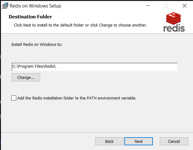Select the 'Destination Folder' heading text
Screen dimensions: 193x150
30,17
